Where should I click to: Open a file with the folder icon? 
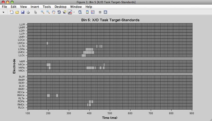pos(17,12)
